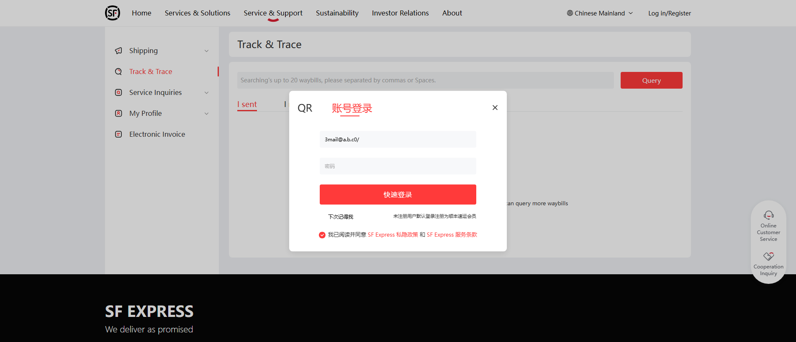Click the Track & Trace magnifier icon
Image resolution: width=796 pixels, height=342 pixels.
[118, 71]
